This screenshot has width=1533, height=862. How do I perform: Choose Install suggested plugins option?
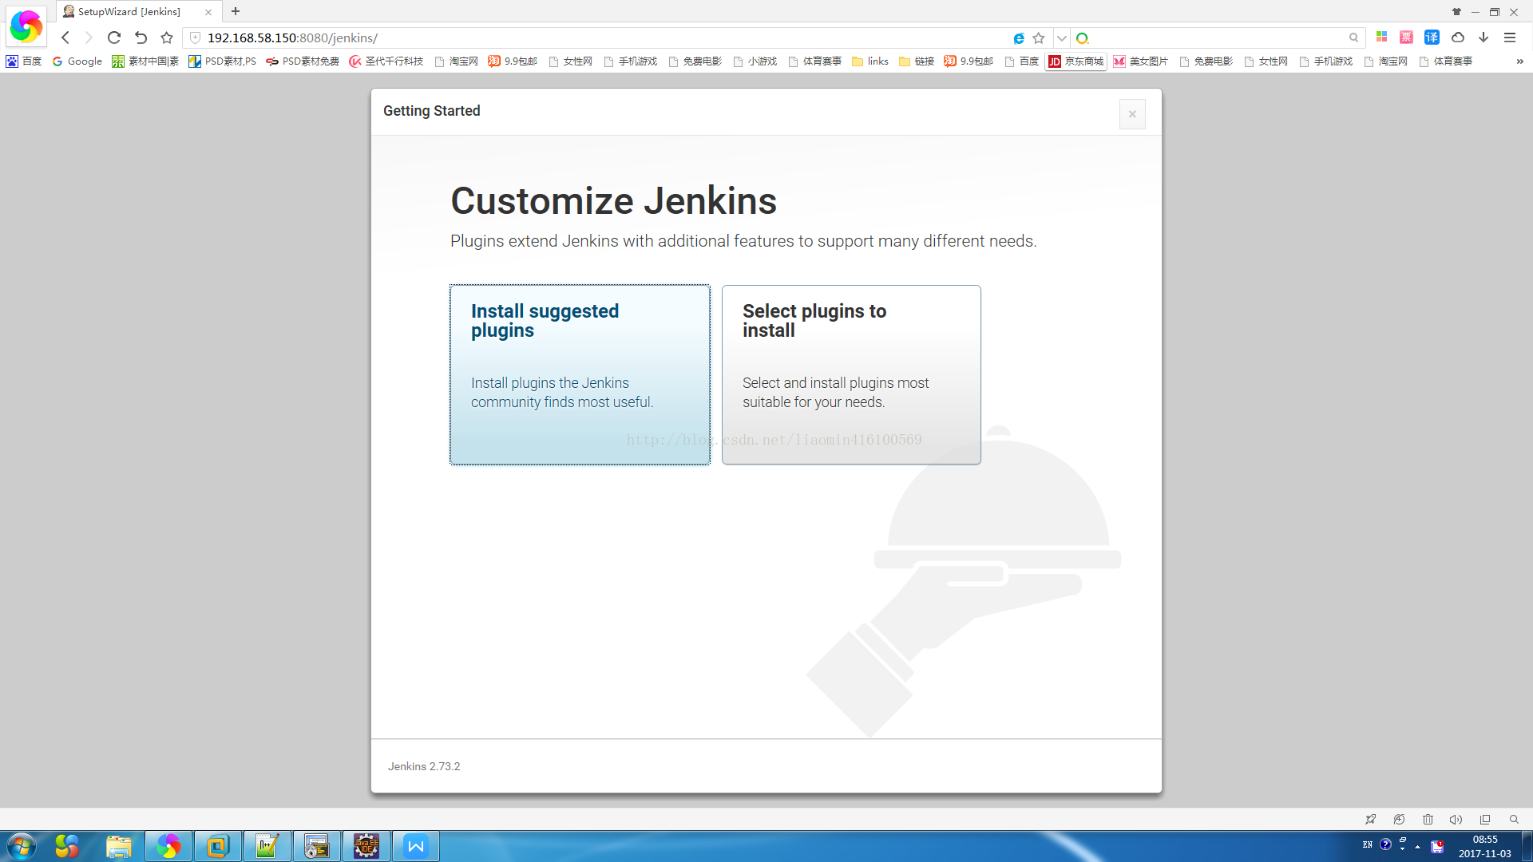pyautogui.click(x=580, y=374)
